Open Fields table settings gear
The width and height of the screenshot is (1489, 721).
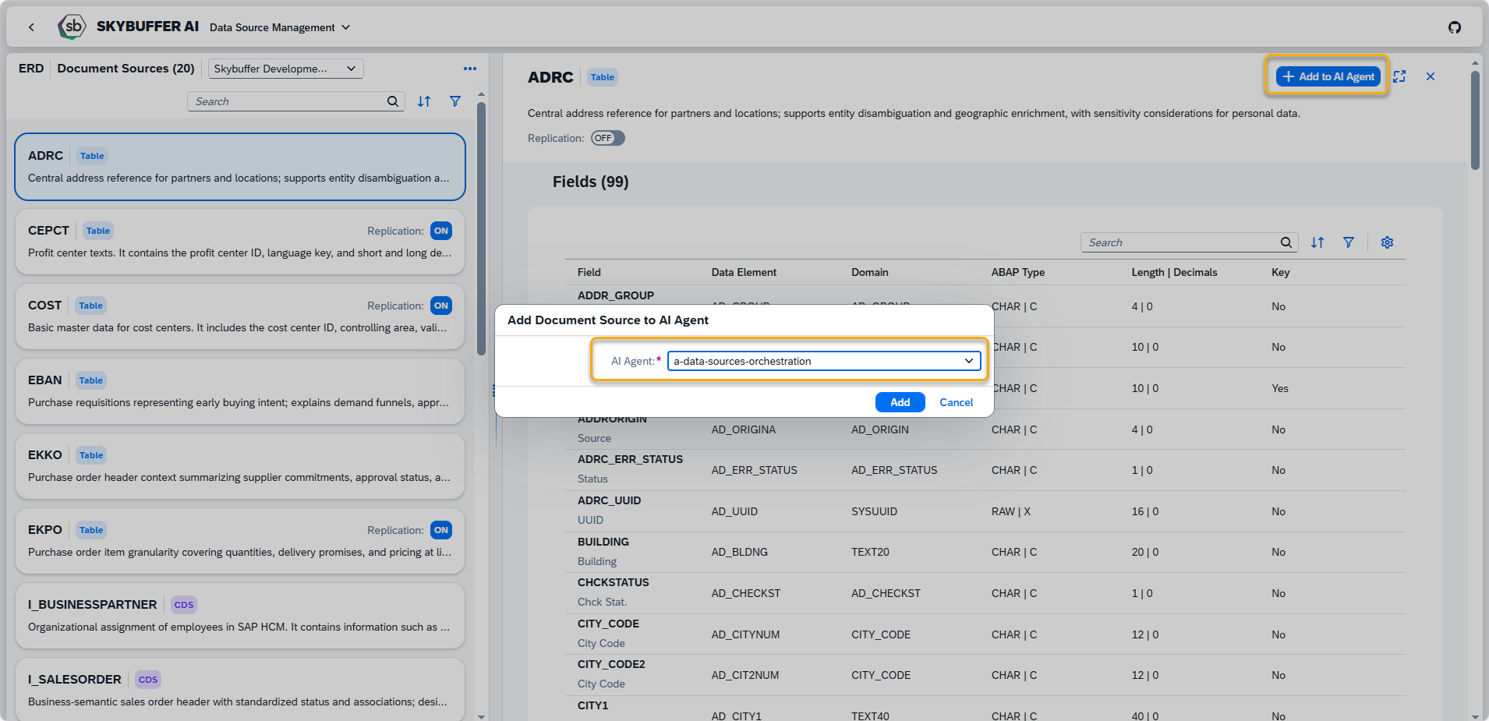click(1387, 242)
